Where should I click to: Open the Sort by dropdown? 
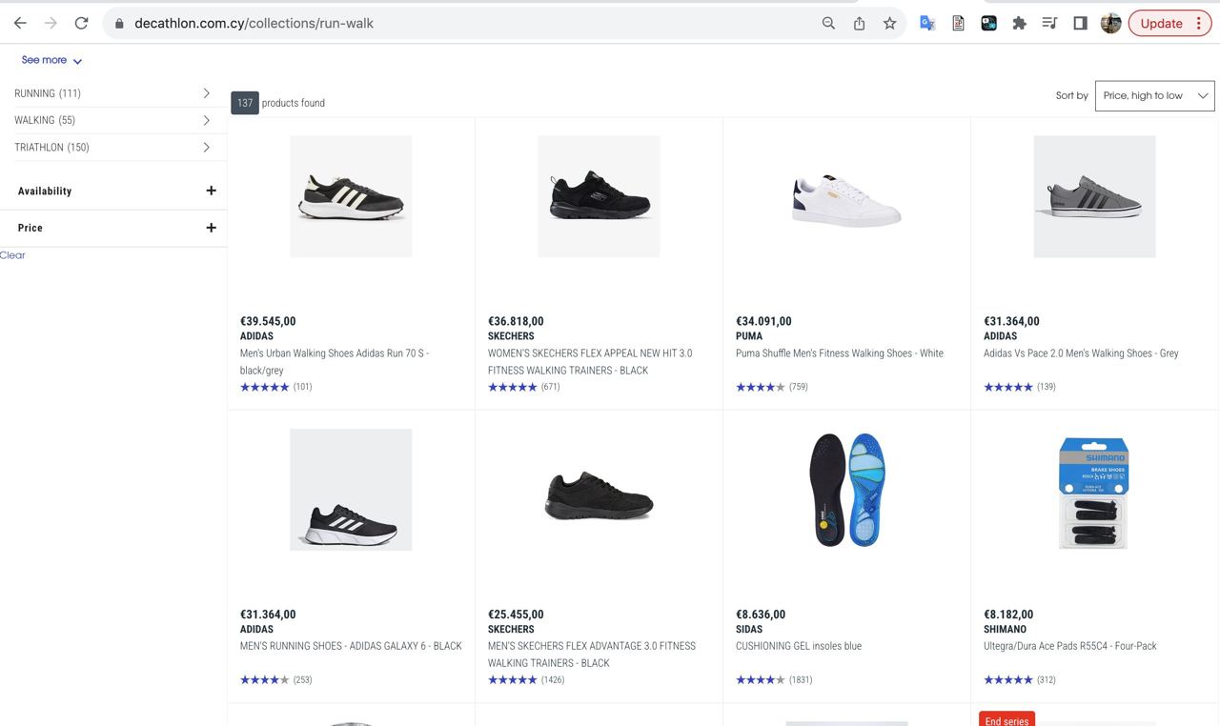[1154, 95]
